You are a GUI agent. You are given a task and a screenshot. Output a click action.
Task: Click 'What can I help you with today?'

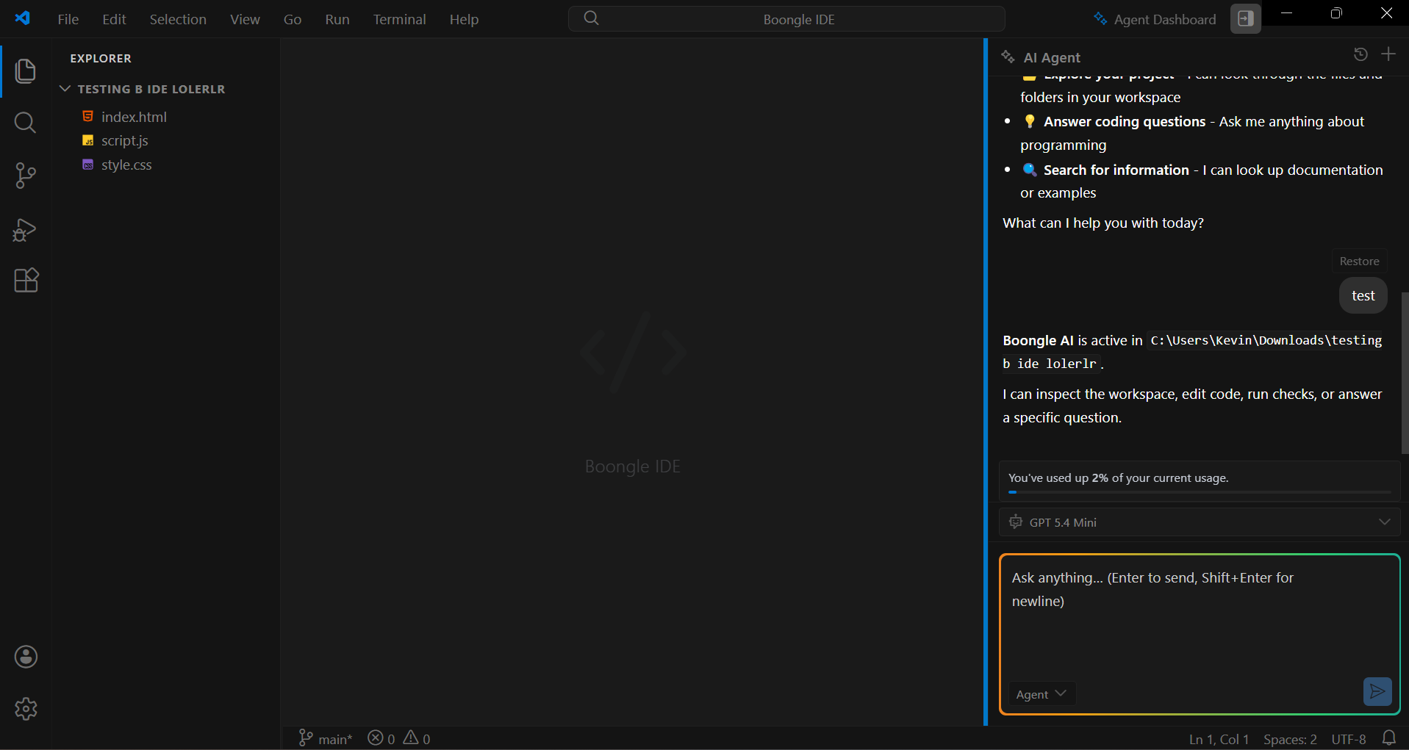1103,223
